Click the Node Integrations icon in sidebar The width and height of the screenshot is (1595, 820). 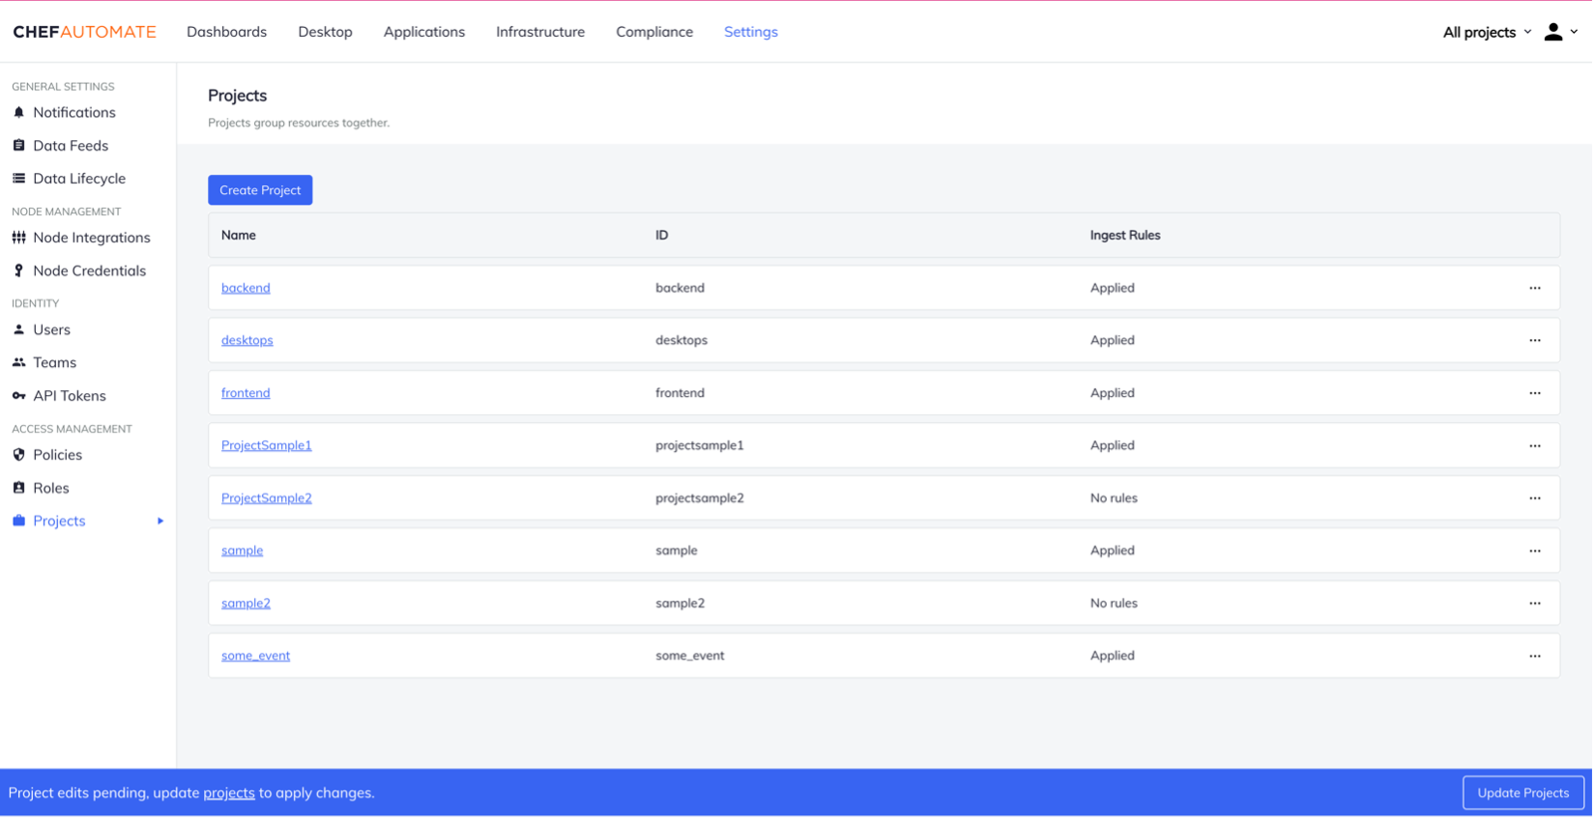point(18,238)
